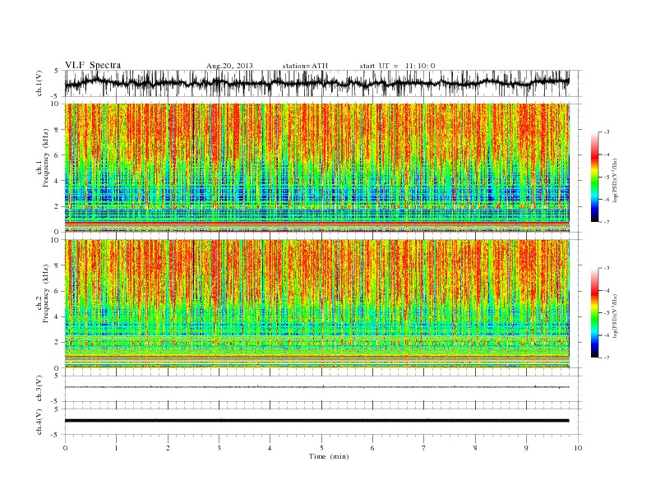Click the "4" kHz tick on ch.2 frequency axis

(58, 317)
